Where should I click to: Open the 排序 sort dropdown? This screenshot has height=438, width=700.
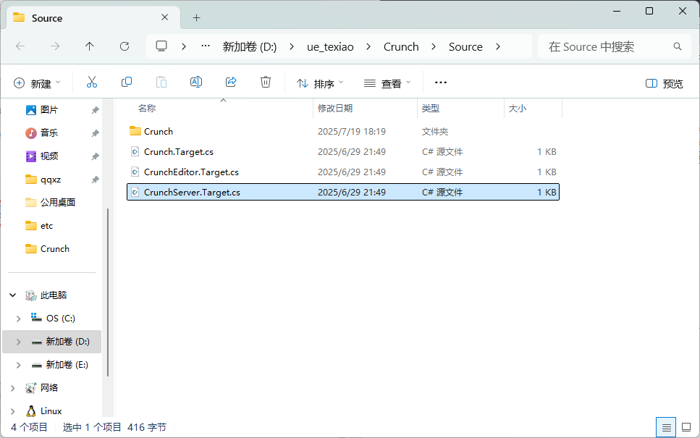320,83
